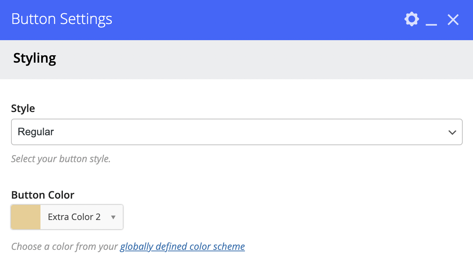Viewport: 473px width, 269px height.
Task: Click the 'Regular' value in Style field
Action: (36, 132)
